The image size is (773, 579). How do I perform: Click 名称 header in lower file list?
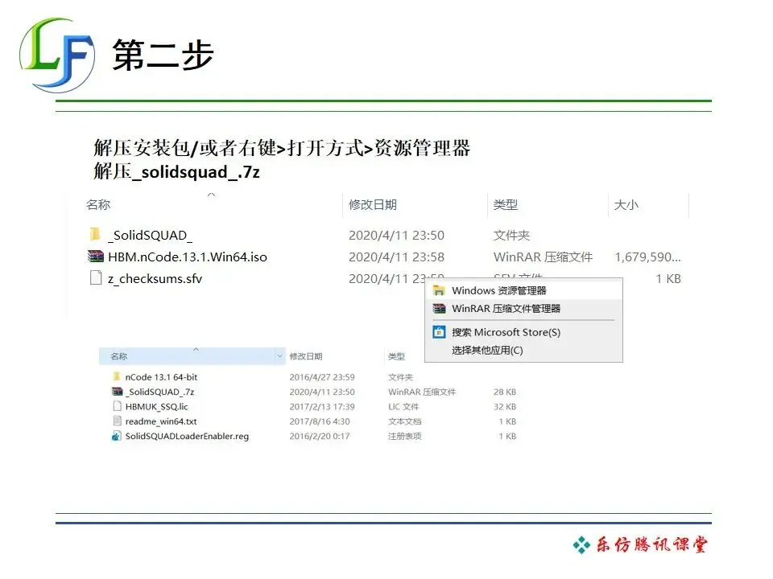[x=119, y=356]
